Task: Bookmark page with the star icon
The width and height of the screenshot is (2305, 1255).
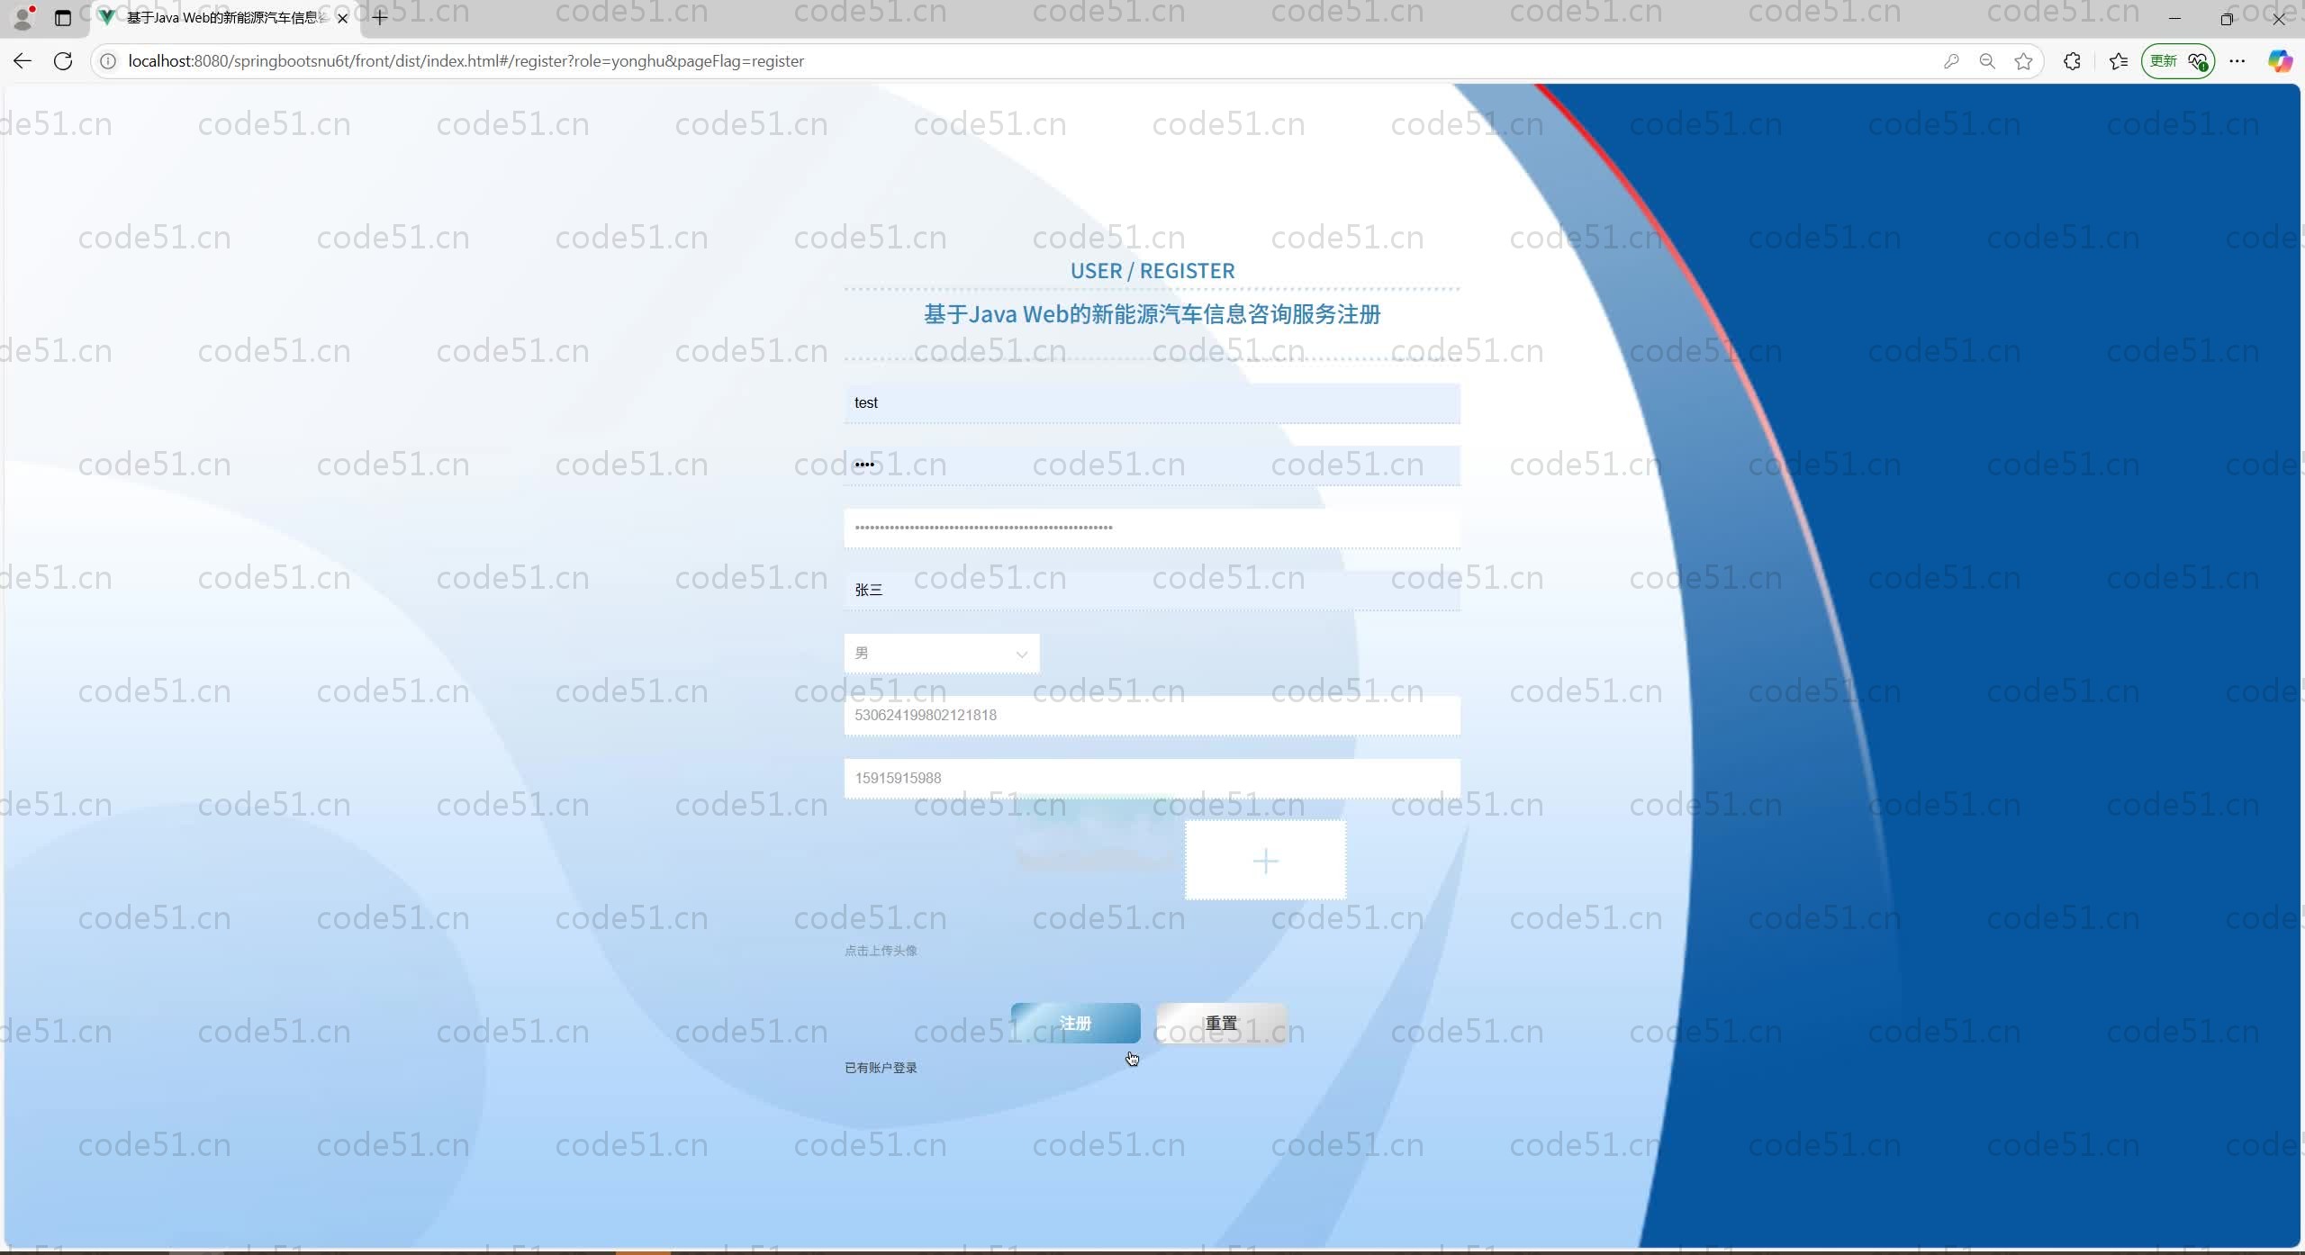Action: [2023, 61]
